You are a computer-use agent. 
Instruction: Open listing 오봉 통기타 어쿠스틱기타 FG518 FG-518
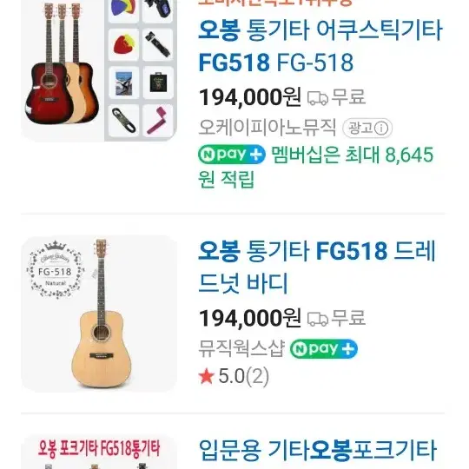coord(320,46)
